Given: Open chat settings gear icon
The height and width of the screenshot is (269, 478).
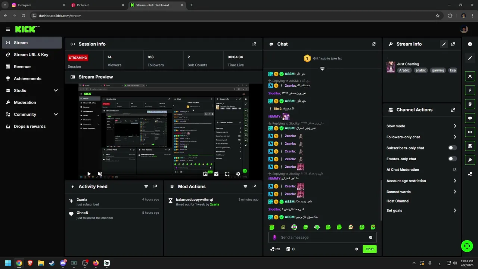Looking at the screenshot, I should 357,249.
